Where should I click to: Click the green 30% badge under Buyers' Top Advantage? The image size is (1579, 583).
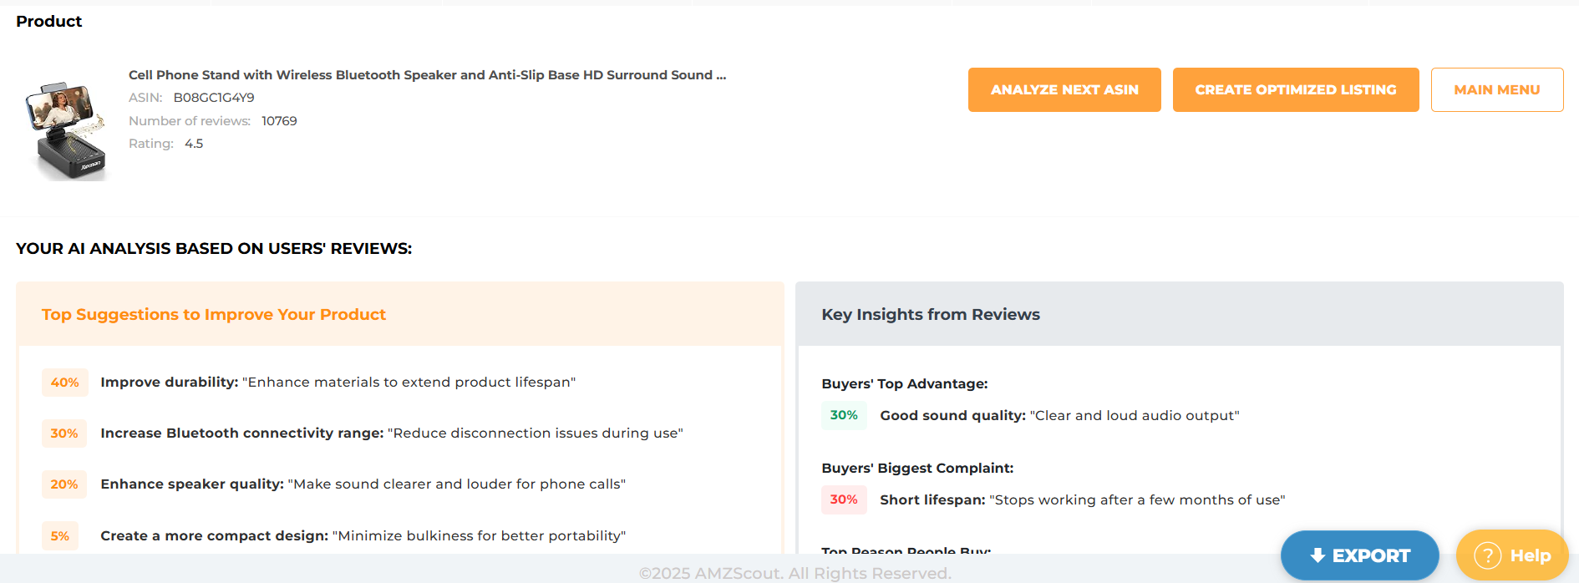[844, 415]
